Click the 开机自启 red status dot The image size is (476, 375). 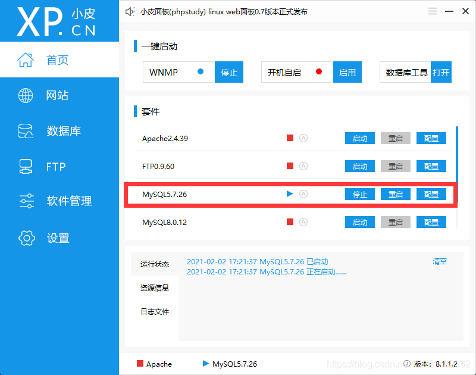pos(319,71)
